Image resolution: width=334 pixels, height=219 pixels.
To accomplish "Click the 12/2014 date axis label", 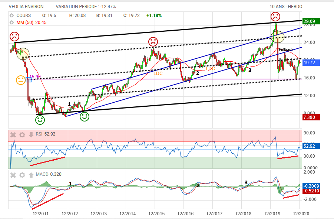I will pos(128,214).
